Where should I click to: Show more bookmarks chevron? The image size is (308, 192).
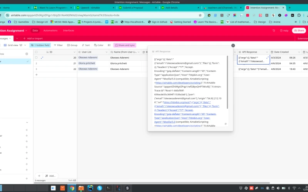click(x=296, y=22)
